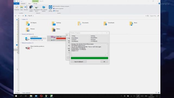Click the taskbar clock and date

coord(151,96)
